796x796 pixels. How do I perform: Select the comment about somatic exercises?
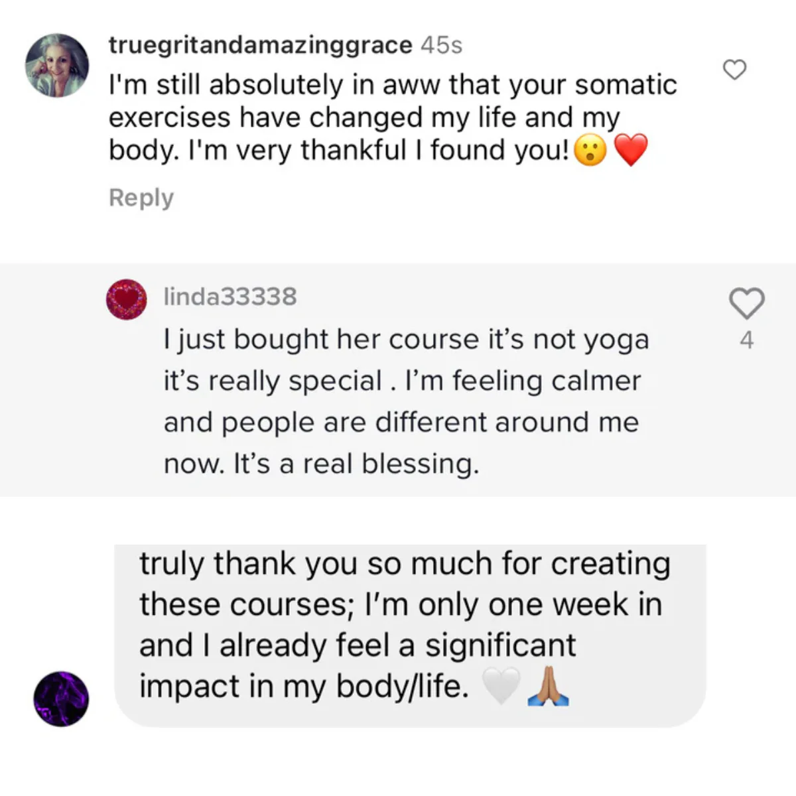(x=393, y=117)
